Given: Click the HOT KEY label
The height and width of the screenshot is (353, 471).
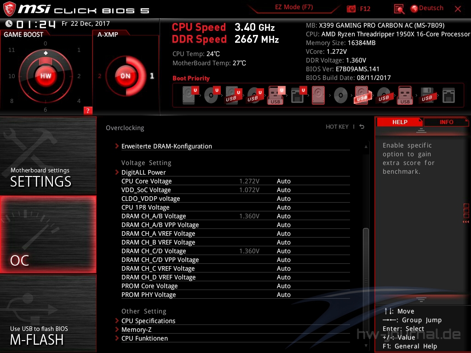Looking at the screenshot, I should click(337, 127).
